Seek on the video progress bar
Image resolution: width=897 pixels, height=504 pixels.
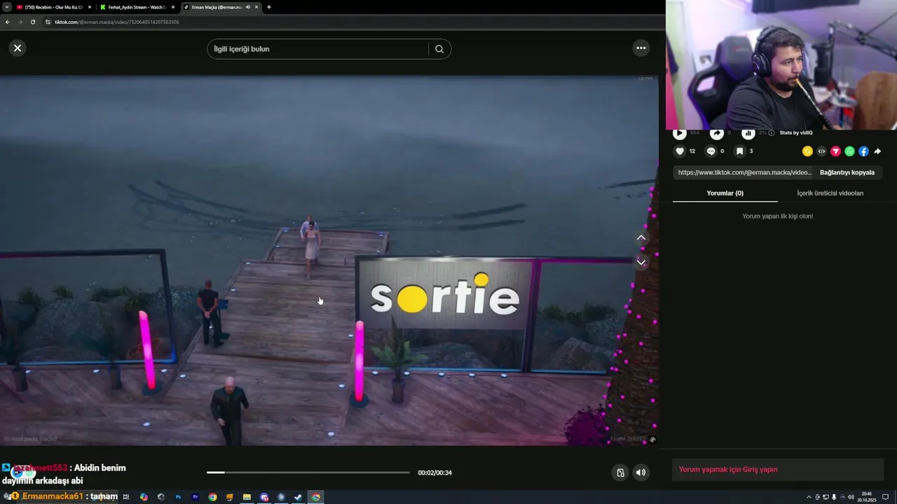308,472
